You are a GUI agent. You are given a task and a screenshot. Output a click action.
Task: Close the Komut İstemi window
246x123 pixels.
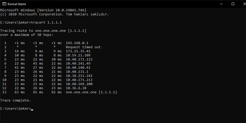pos(243,4)
